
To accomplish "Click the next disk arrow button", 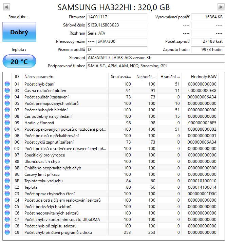I will pyautogui.click(x=221, y=7).
